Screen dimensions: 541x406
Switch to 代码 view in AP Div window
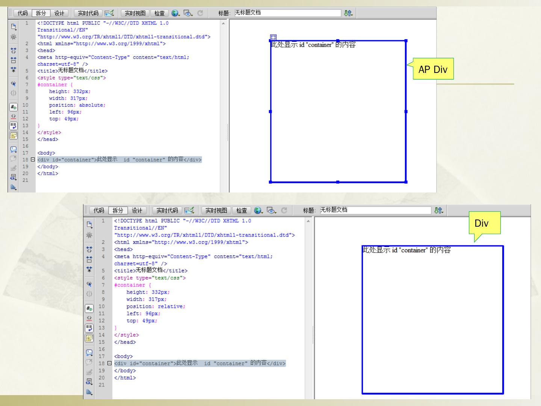(23, 13)
